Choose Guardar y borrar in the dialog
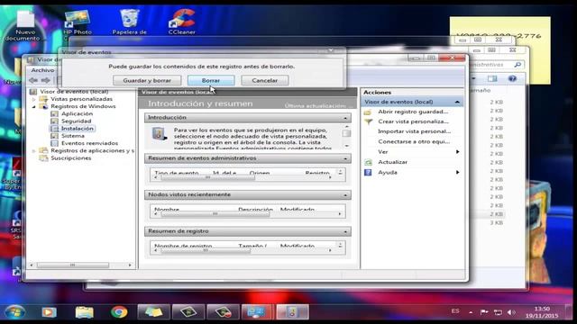 [x=147, y=80]
